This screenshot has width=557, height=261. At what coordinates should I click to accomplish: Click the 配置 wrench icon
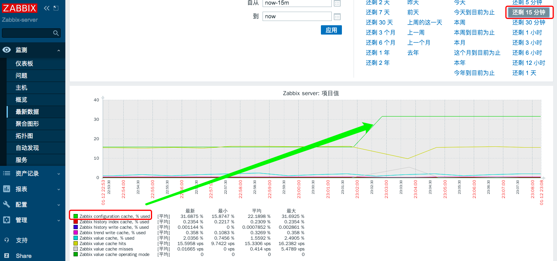pyautogui.click(x=7, y=205)
